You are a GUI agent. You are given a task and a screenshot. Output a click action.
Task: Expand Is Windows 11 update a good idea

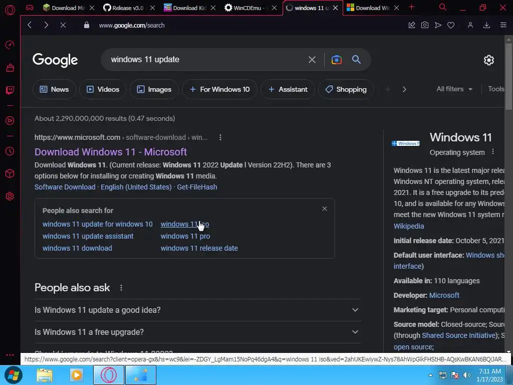click(197, 310)
